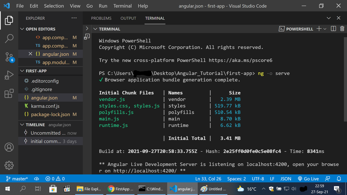Open the Windows Start menu
This screenshot has width=347, height=195.
[8, 189]
